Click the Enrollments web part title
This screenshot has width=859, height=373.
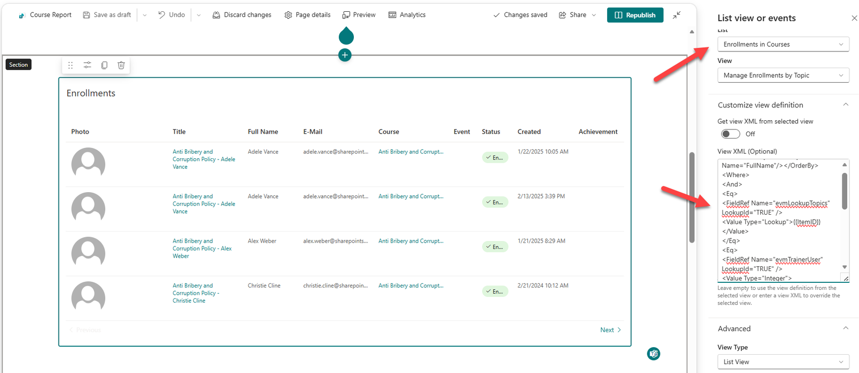[91, 93]
